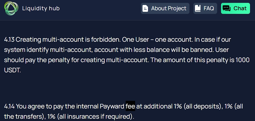Viewport: 255px width, 121px height.
Task: Click the 4.14 section number
Action: (10, 107)
